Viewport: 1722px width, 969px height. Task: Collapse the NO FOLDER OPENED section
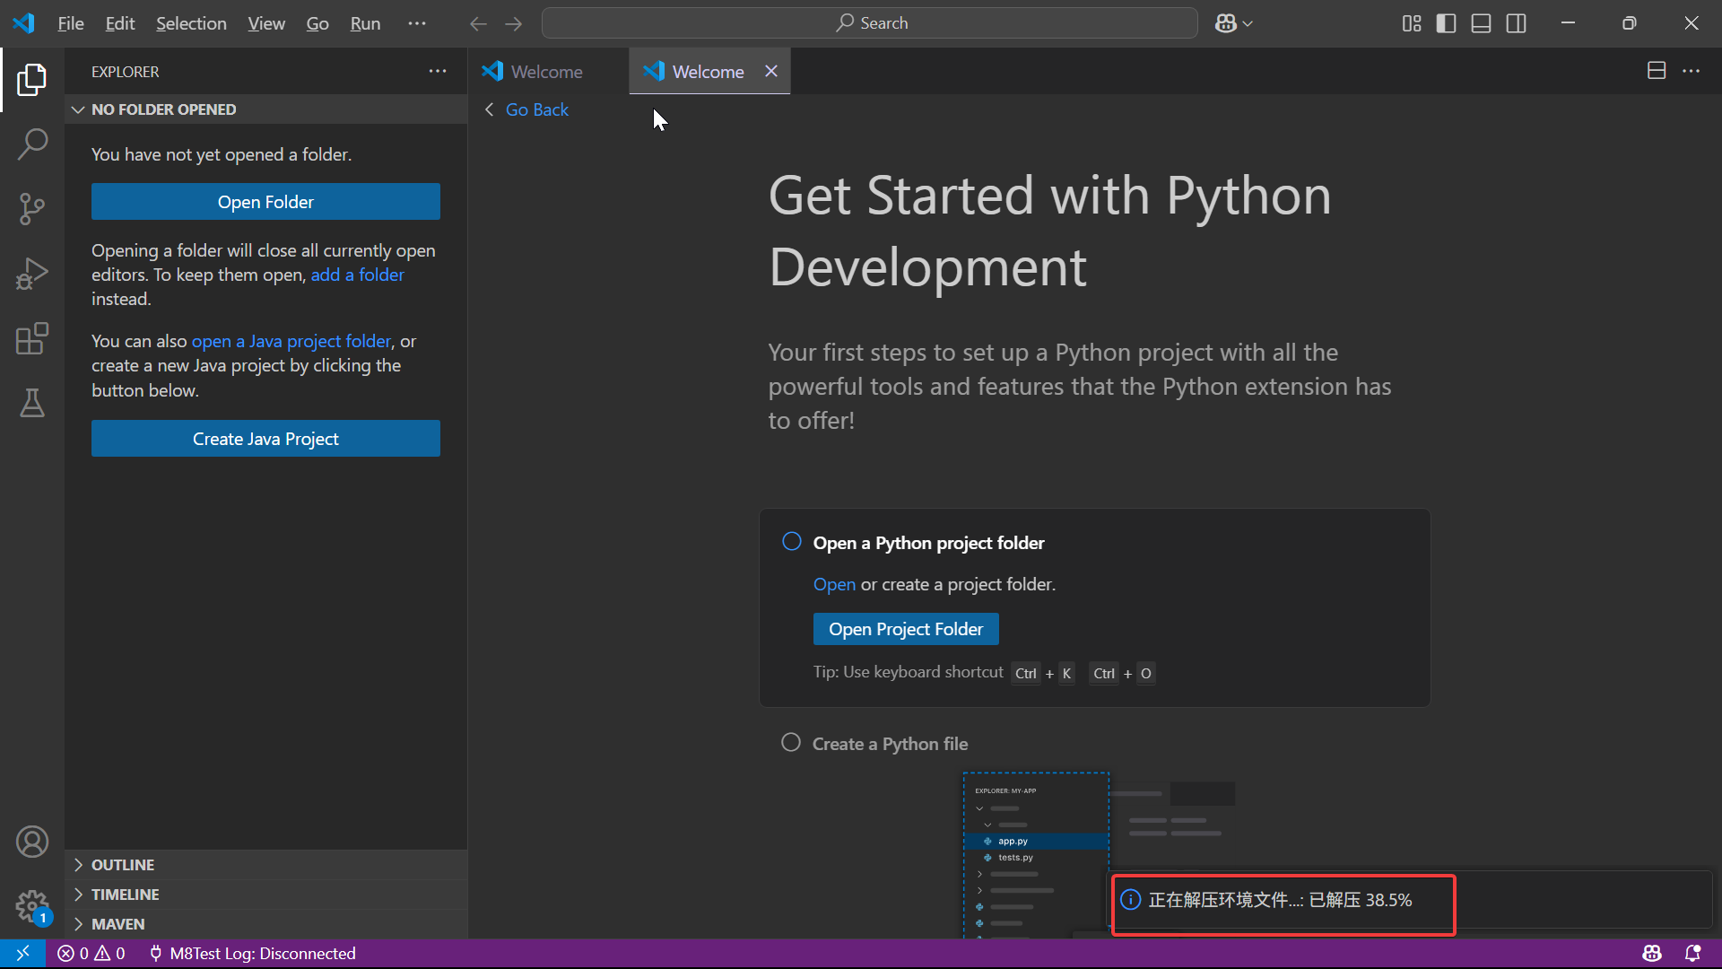pos(163,109)
